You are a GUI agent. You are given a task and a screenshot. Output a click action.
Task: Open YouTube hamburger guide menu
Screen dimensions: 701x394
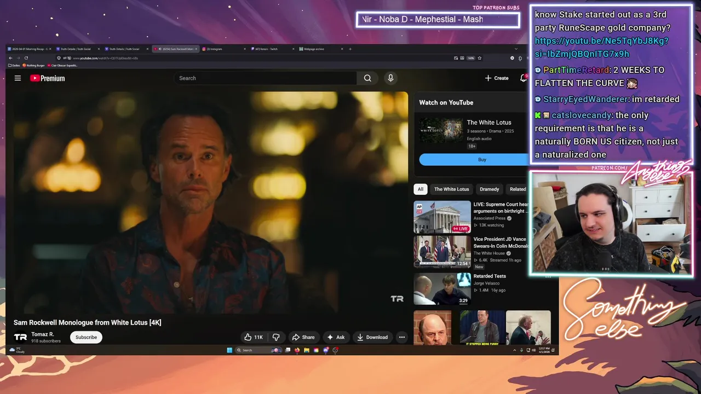tap(18, 78)
